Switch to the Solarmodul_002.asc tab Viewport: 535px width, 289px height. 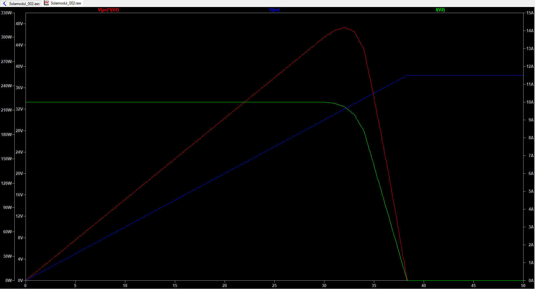click(24, 4)
